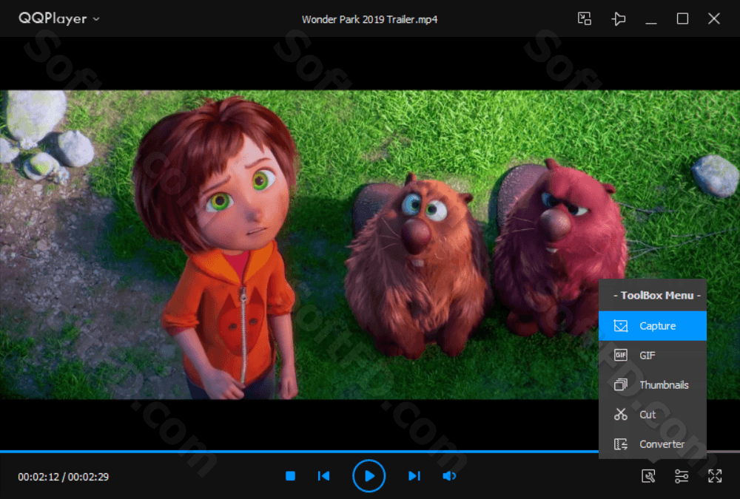
Task: Enter fullscreen mode
Action: 715,476
